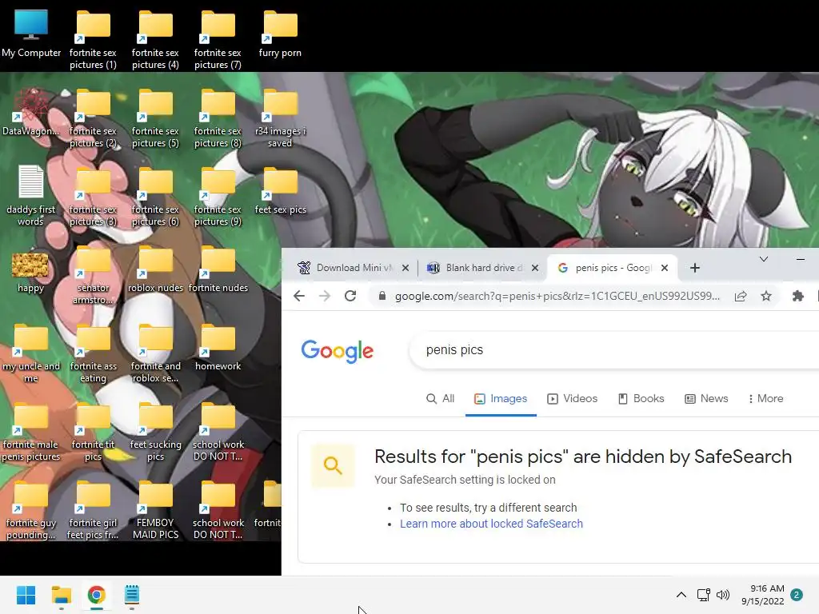
Task: Open the network status tray icon
Action: (704, 595)
